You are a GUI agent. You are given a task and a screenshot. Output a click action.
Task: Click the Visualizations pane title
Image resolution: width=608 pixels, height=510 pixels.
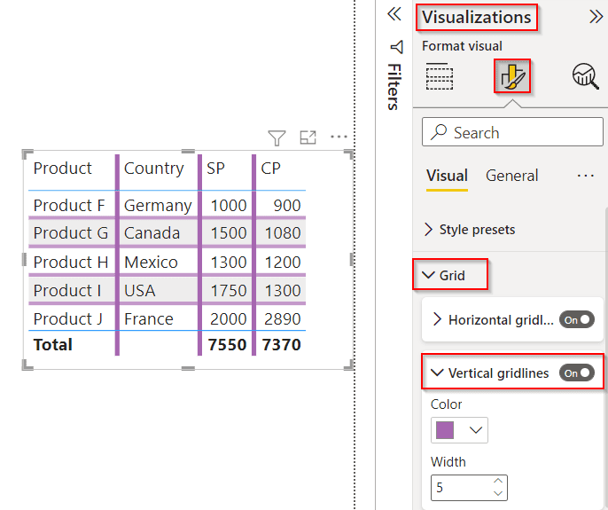click(x=477, y=17)
